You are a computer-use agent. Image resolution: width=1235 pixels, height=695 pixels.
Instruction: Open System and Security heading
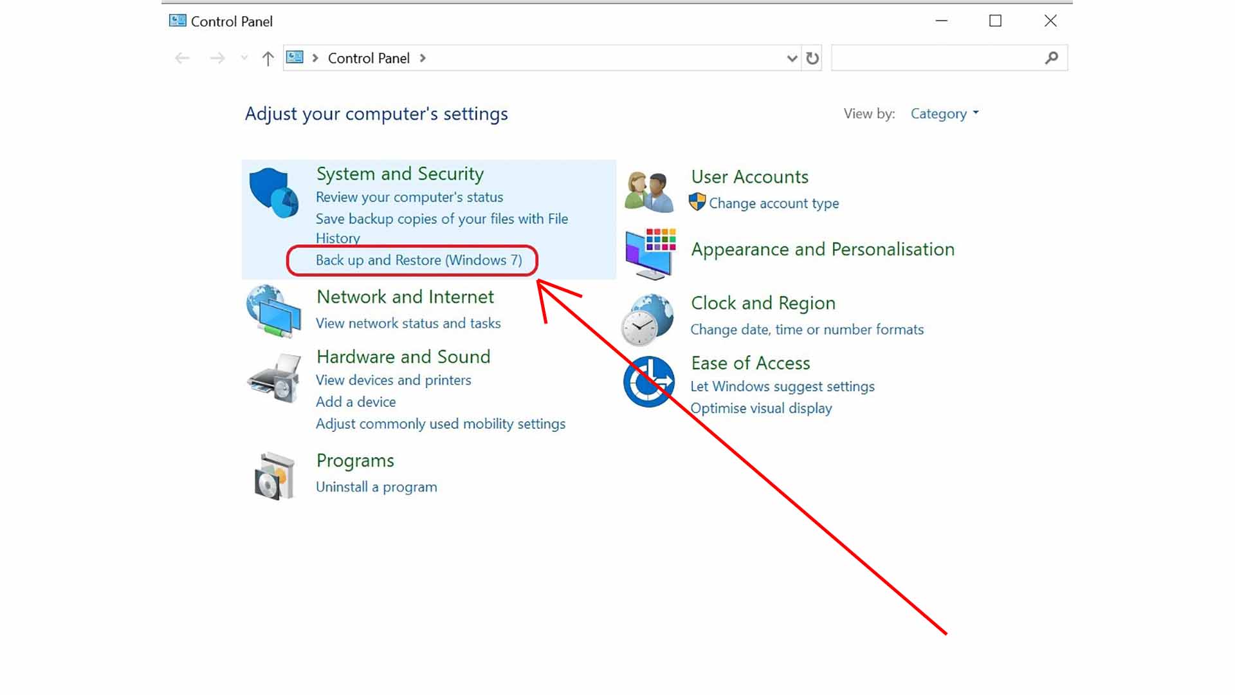[400, 174]
